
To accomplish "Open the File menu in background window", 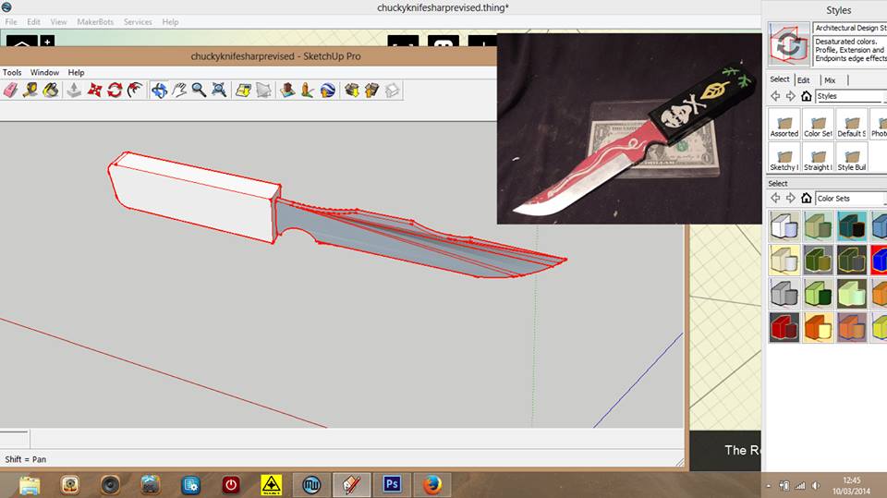I will click(x=11, y=21).
